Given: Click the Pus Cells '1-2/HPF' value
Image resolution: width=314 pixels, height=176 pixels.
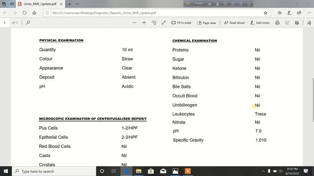Looking at the screenshot, I should tap(130, 128).
